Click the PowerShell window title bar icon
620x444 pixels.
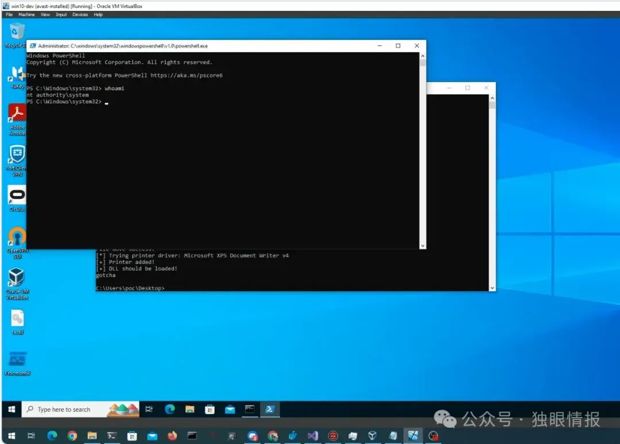click(33, 46)
